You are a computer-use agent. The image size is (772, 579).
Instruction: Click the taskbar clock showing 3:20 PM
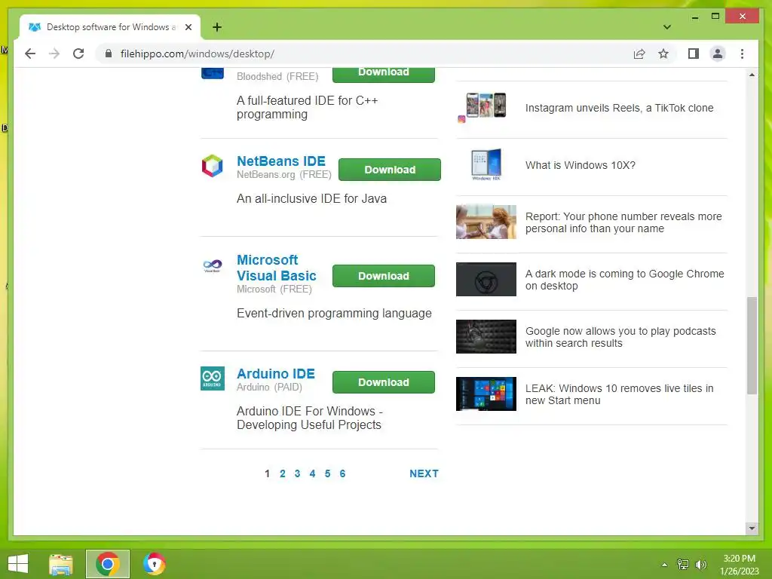click(x=739, y=565)
